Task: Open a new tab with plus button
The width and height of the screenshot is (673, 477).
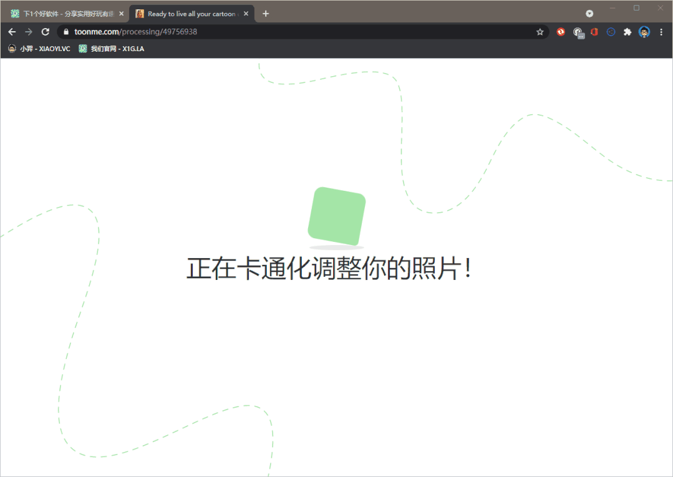Action: coord(266,14)
